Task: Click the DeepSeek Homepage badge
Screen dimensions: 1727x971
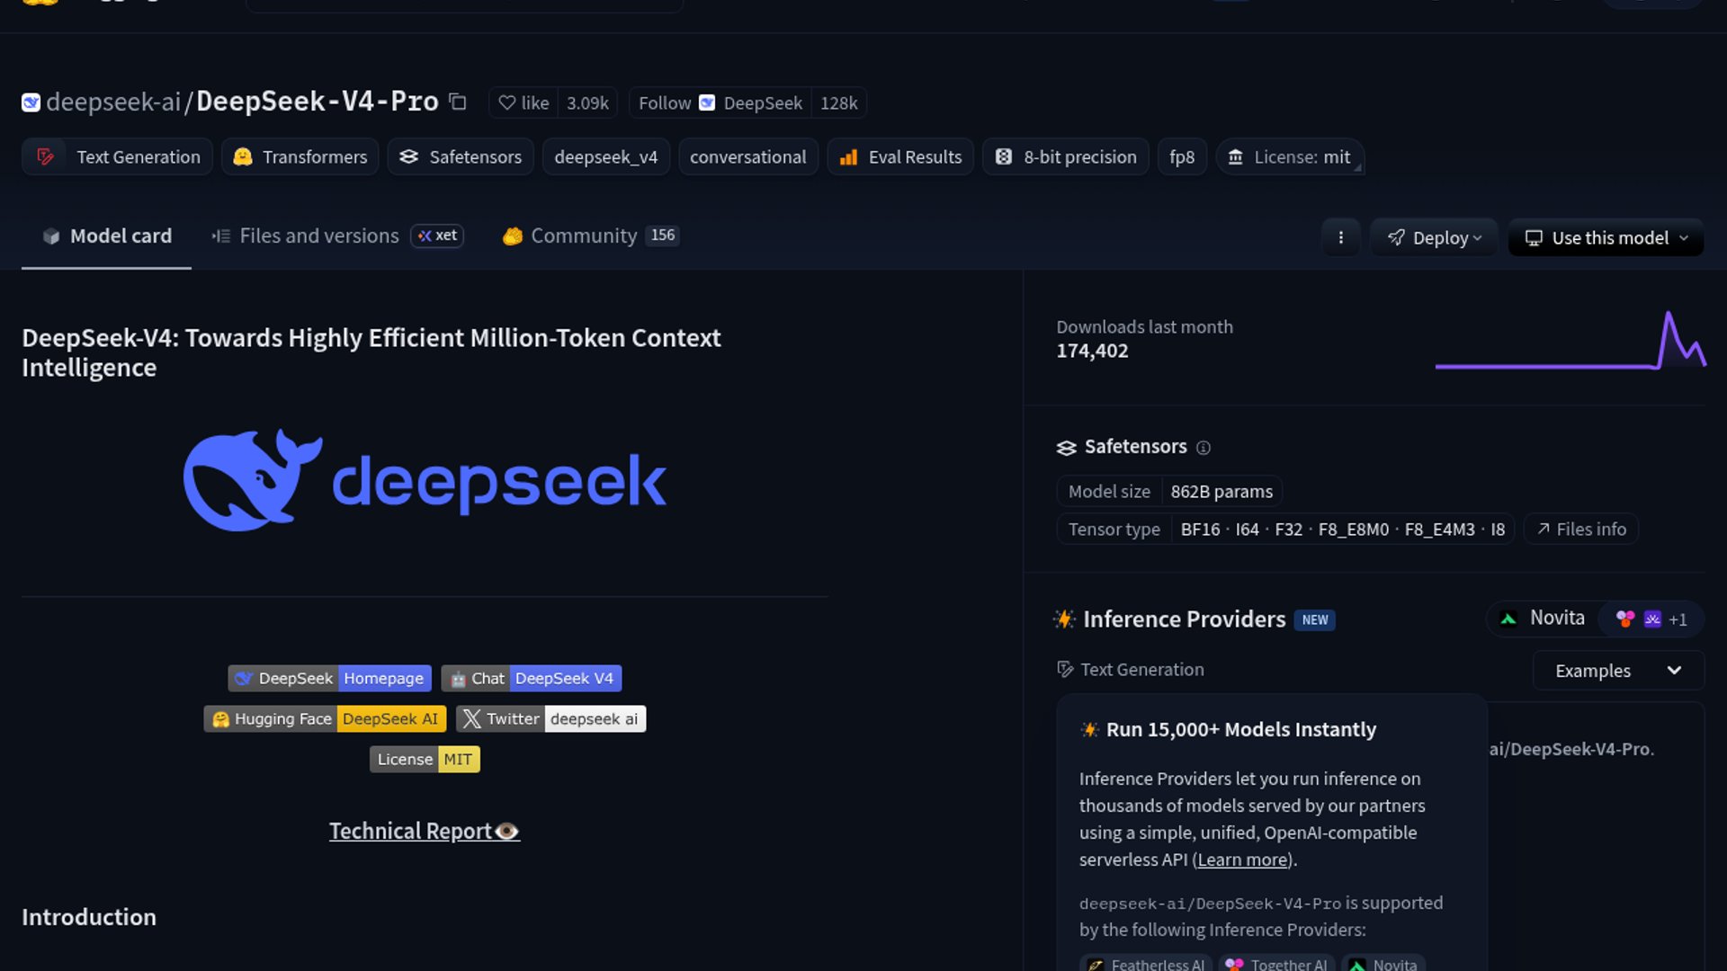Action: pyautogui.click(x=329, y=679)
